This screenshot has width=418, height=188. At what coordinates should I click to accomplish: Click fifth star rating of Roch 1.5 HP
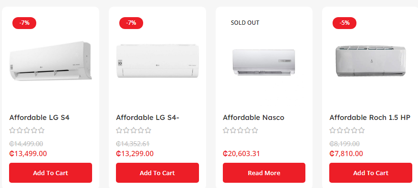pyautogui.click(x=361, y=130)
